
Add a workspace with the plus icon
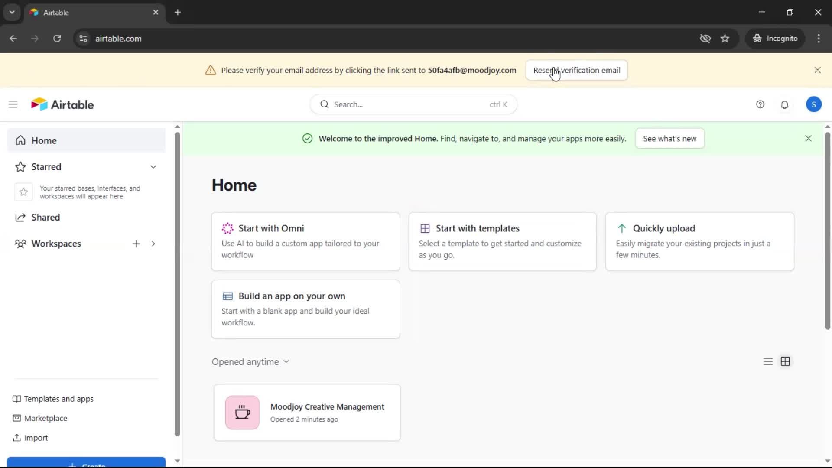pyautogui.click(x=136, y=244)
